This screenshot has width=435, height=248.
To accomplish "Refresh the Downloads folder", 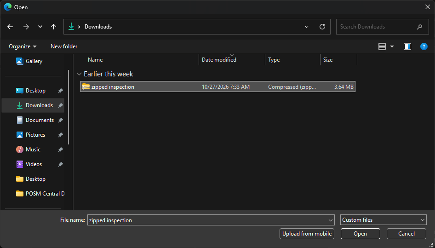I will coord(322,27).
